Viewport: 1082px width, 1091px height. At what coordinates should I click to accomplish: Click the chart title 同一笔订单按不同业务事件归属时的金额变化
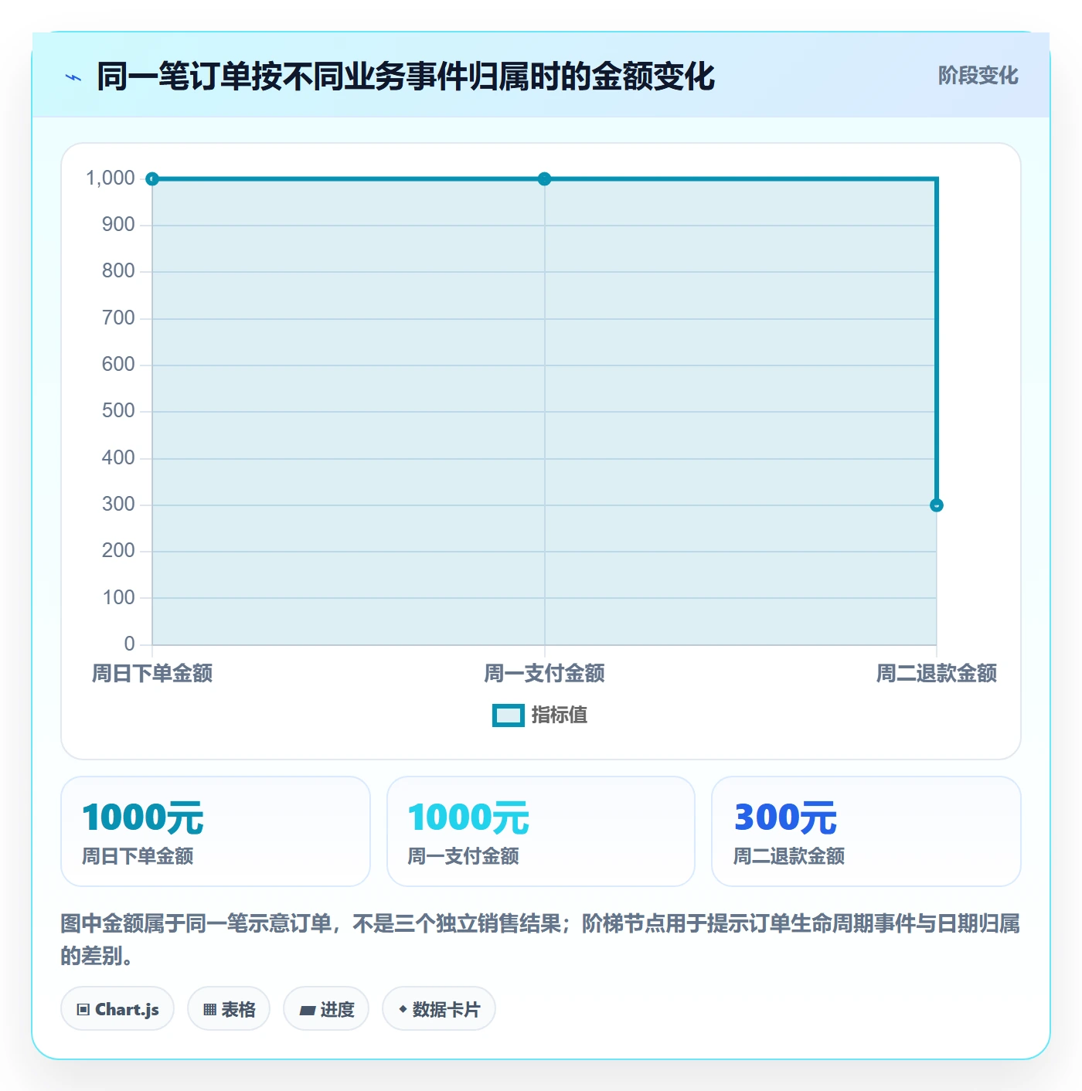[x=406, y=76]
